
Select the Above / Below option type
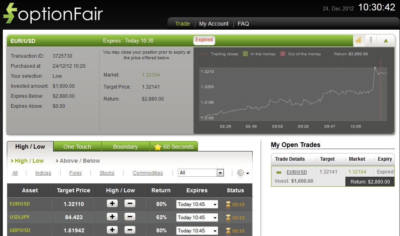80,161
